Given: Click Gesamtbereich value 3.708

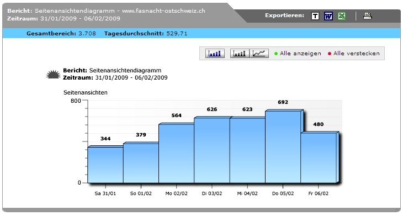Looking at the screenshot, I should pyautogui.click(x=87, y=33).
